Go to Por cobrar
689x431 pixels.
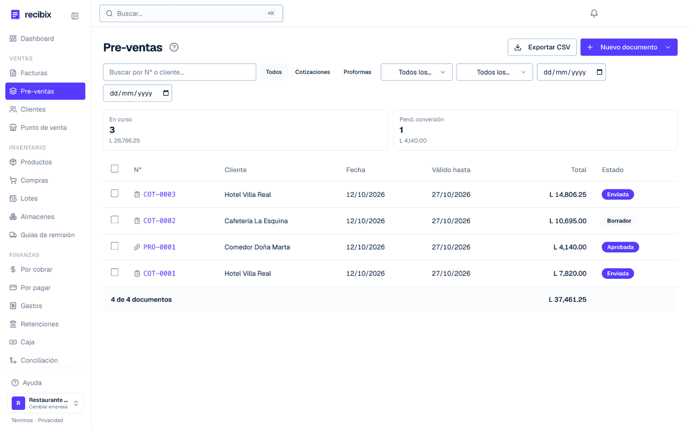(45, 270)
